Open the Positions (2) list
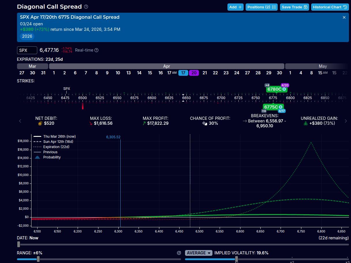This screenshot has height=263, width=351. (262, 7)
